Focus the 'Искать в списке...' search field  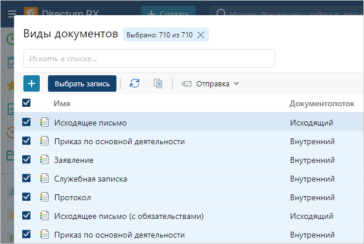tap(149, 58)
